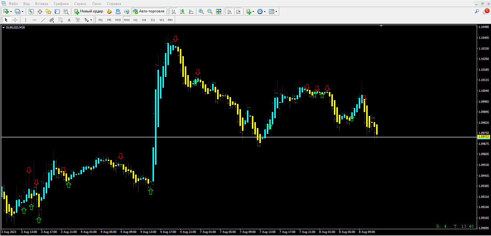
Task: Expand the chart templates dropdown
Action: [x=276, y=12]
